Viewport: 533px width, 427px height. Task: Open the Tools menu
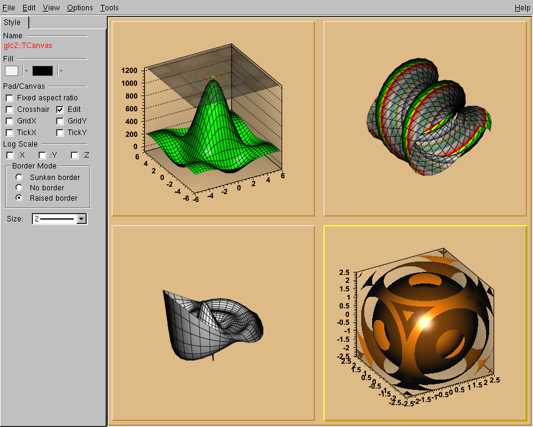(110, 8)
